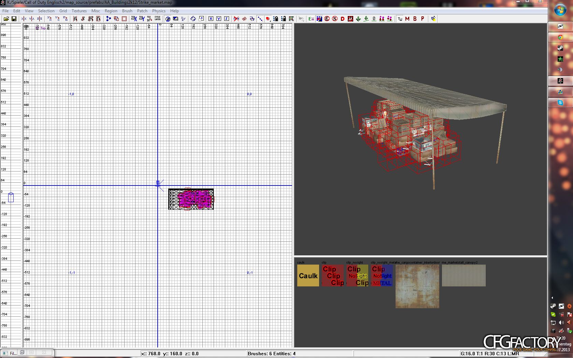Image resolution: width=573 pixels, height=358 pixels.
Task: Toggle the crossed-out N filter
Action: [x=350, y=19]
